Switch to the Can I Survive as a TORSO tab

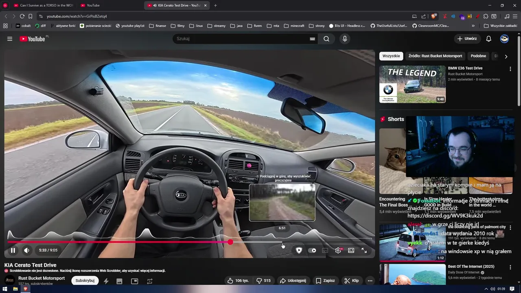pos(43,5)
